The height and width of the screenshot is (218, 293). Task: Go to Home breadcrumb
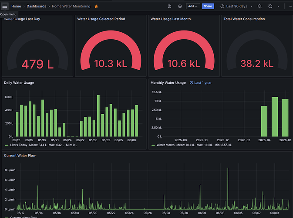point(16,7)
